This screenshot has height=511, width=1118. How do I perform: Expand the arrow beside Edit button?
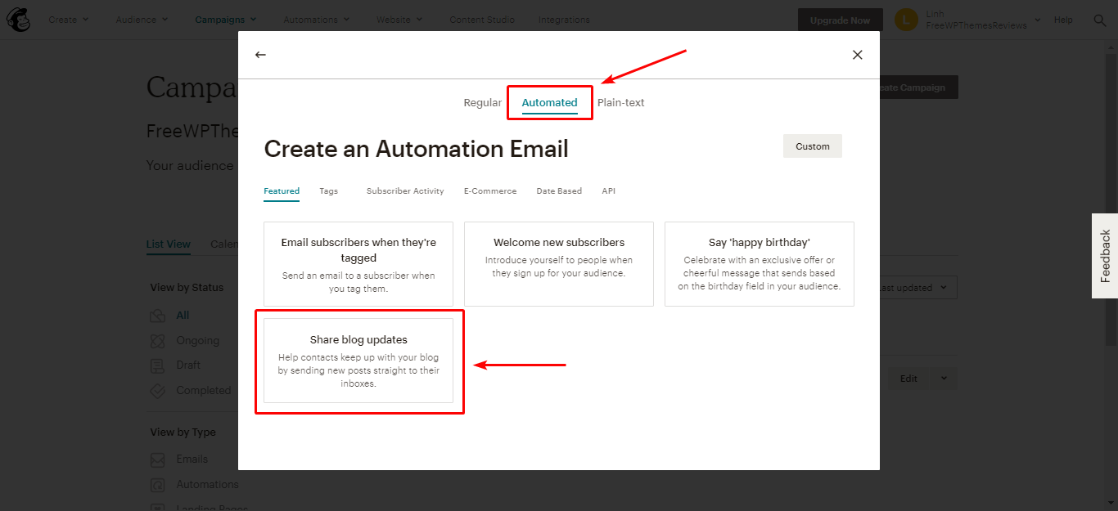pyautogui.click(x=944, y=379)
